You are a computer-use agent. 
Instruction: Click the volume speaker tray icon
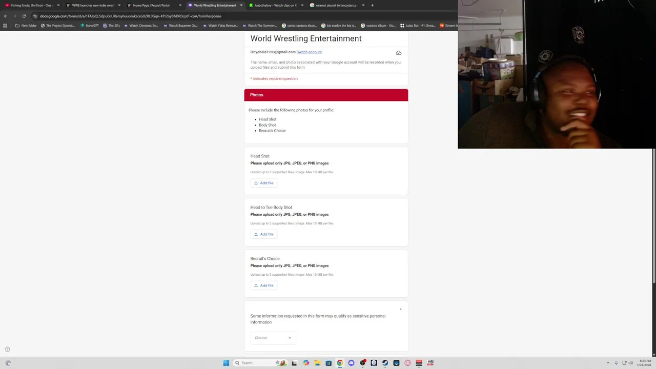[x=630, y=363]
